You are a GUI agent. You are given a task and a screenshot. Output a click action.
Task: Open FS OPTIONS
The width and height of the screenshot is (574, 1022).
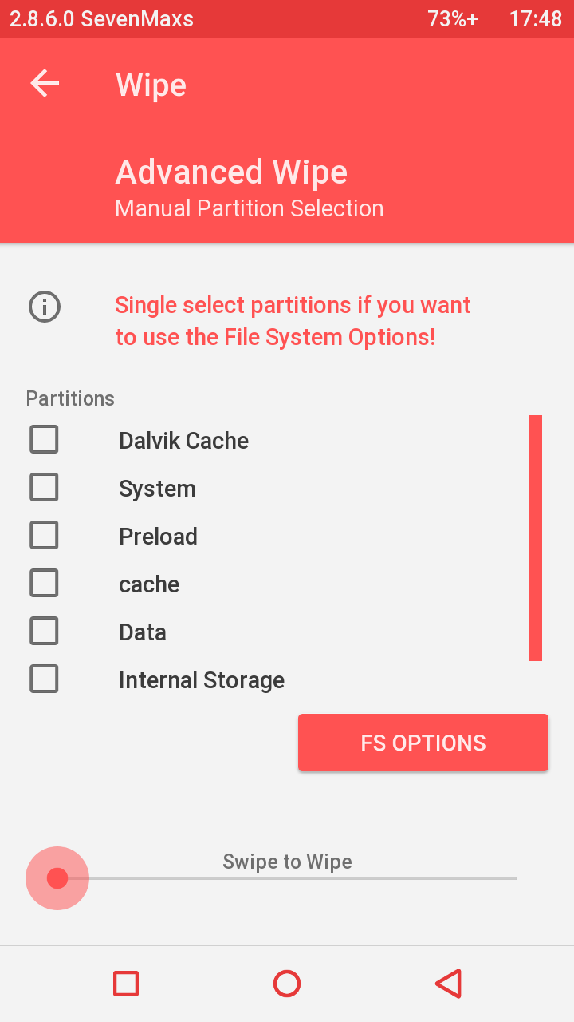423,743
